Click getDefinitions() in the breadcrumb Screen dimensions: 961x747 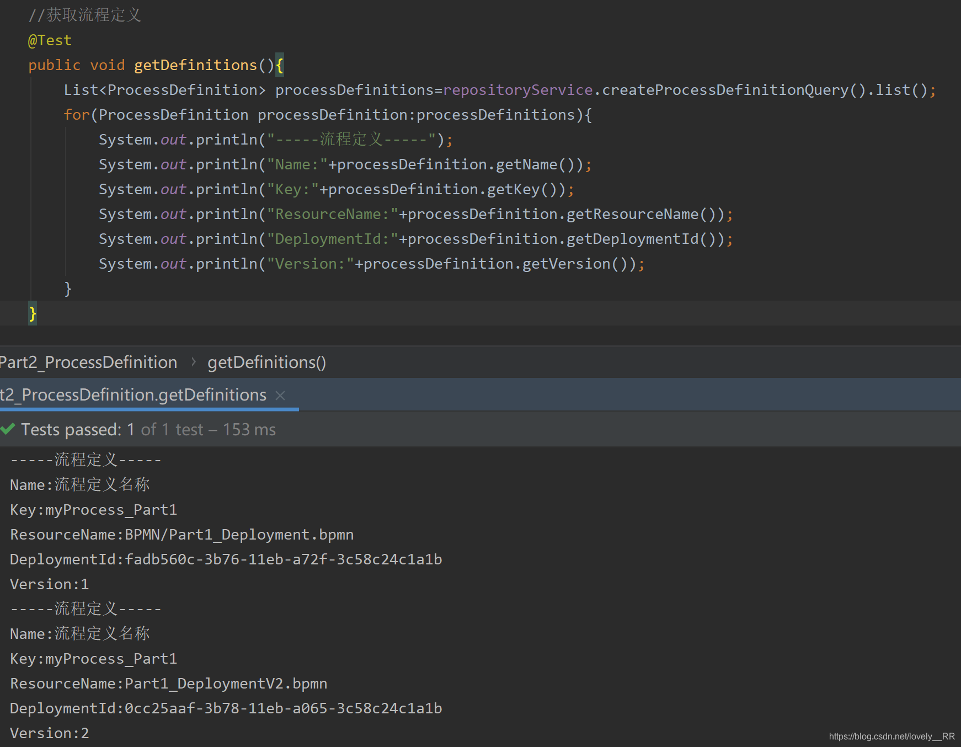(266, 362)
